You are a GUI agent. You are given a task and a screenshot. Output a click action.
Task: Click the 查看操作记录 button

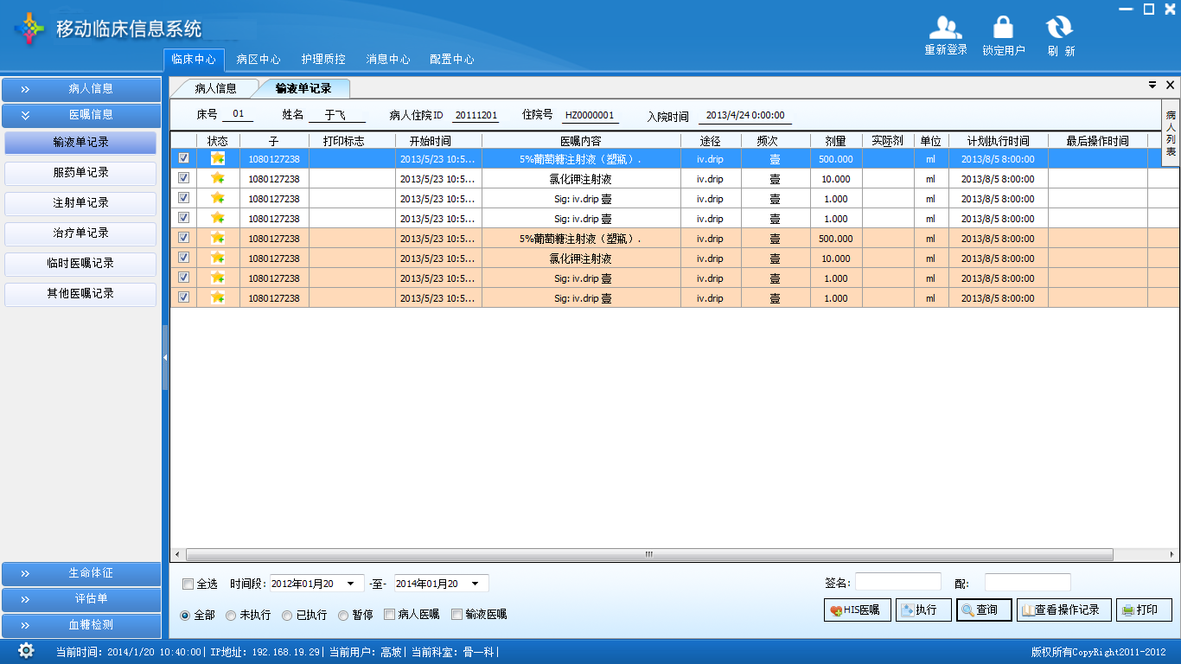[1063, 610]
